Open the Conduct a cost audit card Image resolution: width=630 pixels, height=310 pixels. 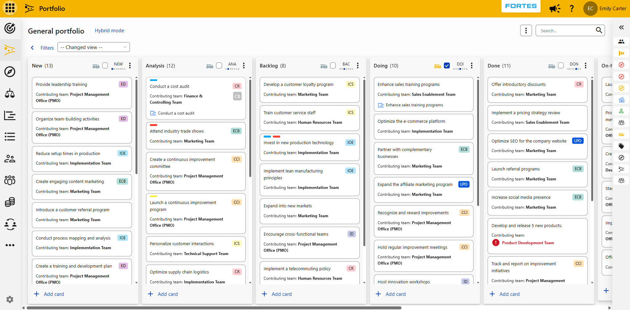(196, 98)
